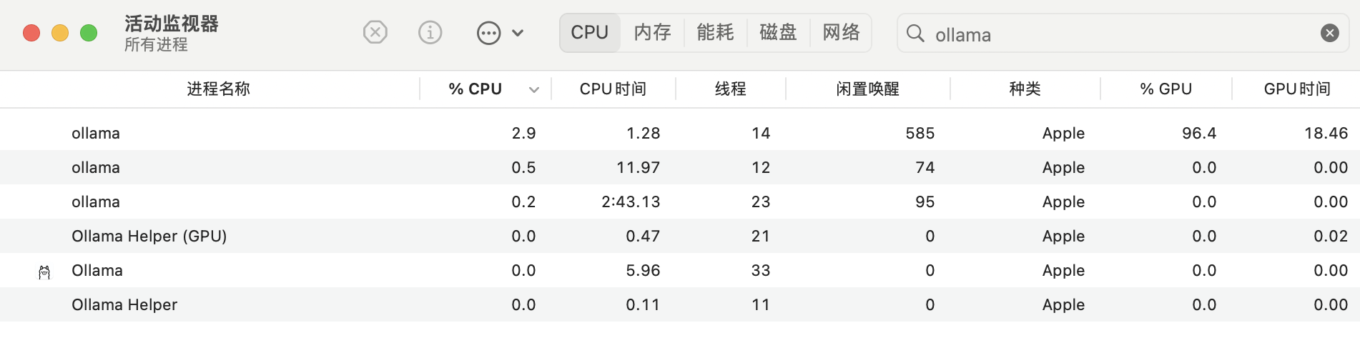Image resolution: width=1360 pixels, height=343 pixels.
Task: Select the Ollama app llama icon
Action: tap(44, 272)
